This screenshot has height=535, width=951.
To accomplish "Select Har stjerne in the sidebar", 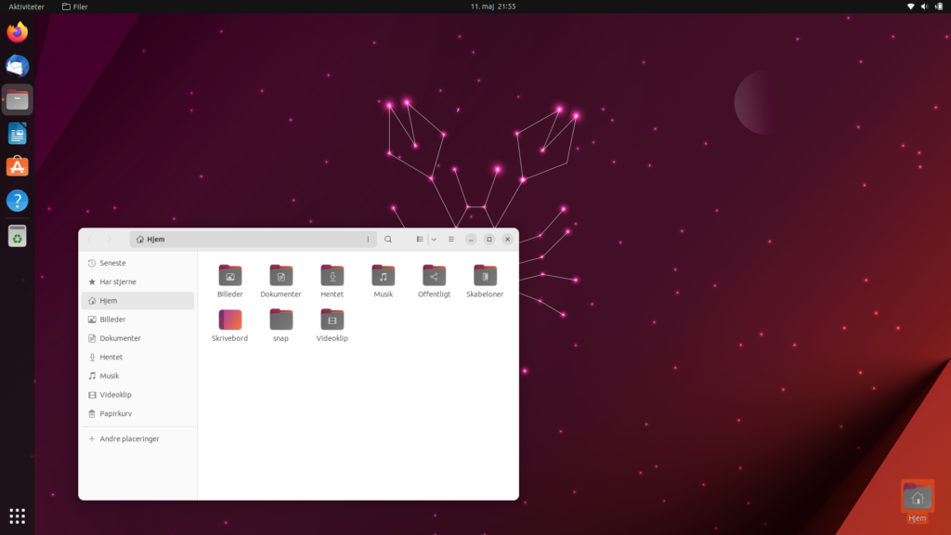I will point(137,281).
